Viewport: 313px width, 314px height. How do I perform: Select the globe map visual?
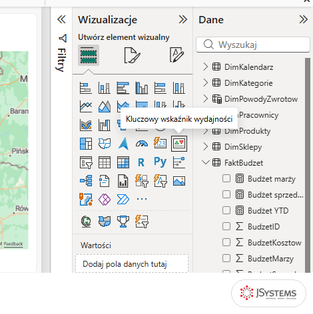[86, 222]
